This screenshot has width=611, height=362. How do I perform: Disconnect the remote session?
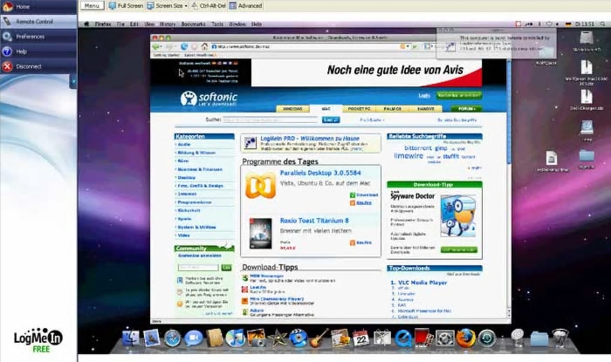point(38,66)
